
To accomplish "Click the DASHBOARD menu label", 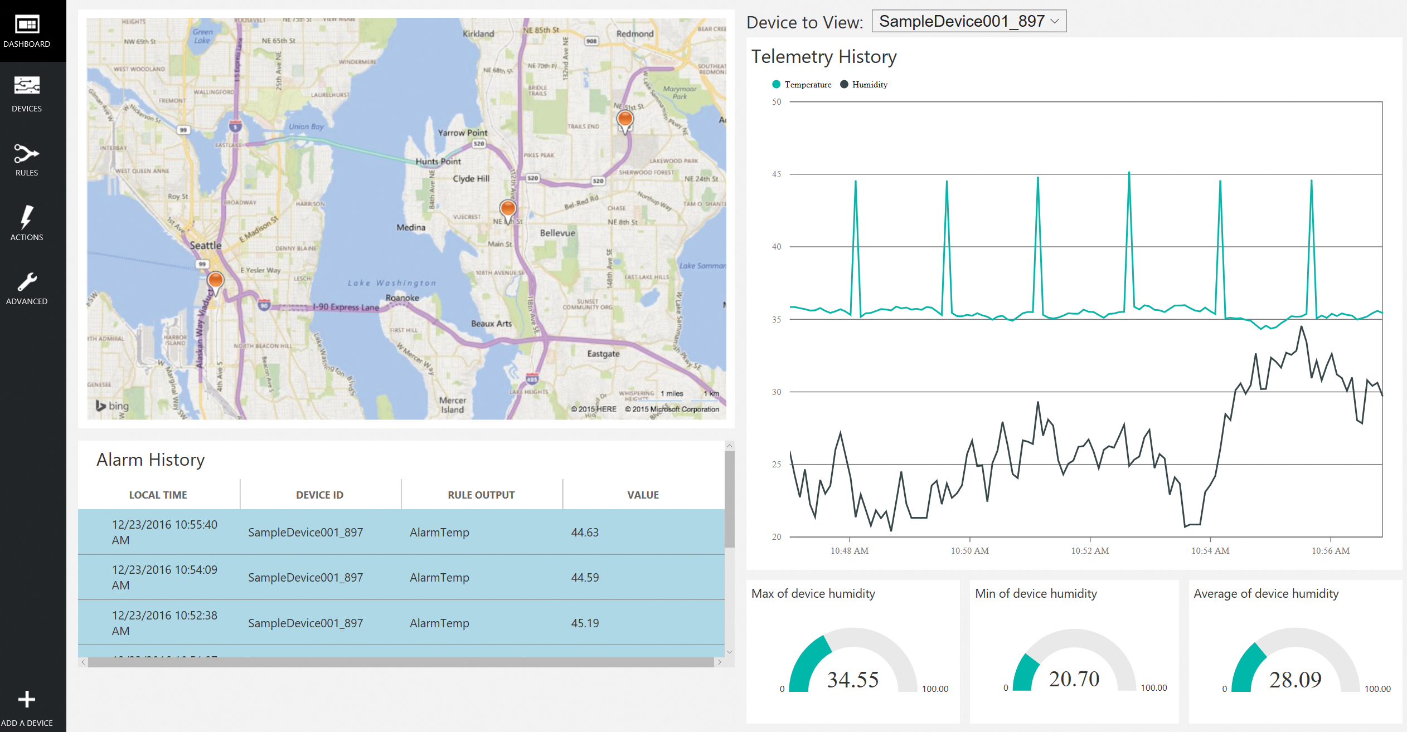I will pyautogui.click(x=27, y=44).
